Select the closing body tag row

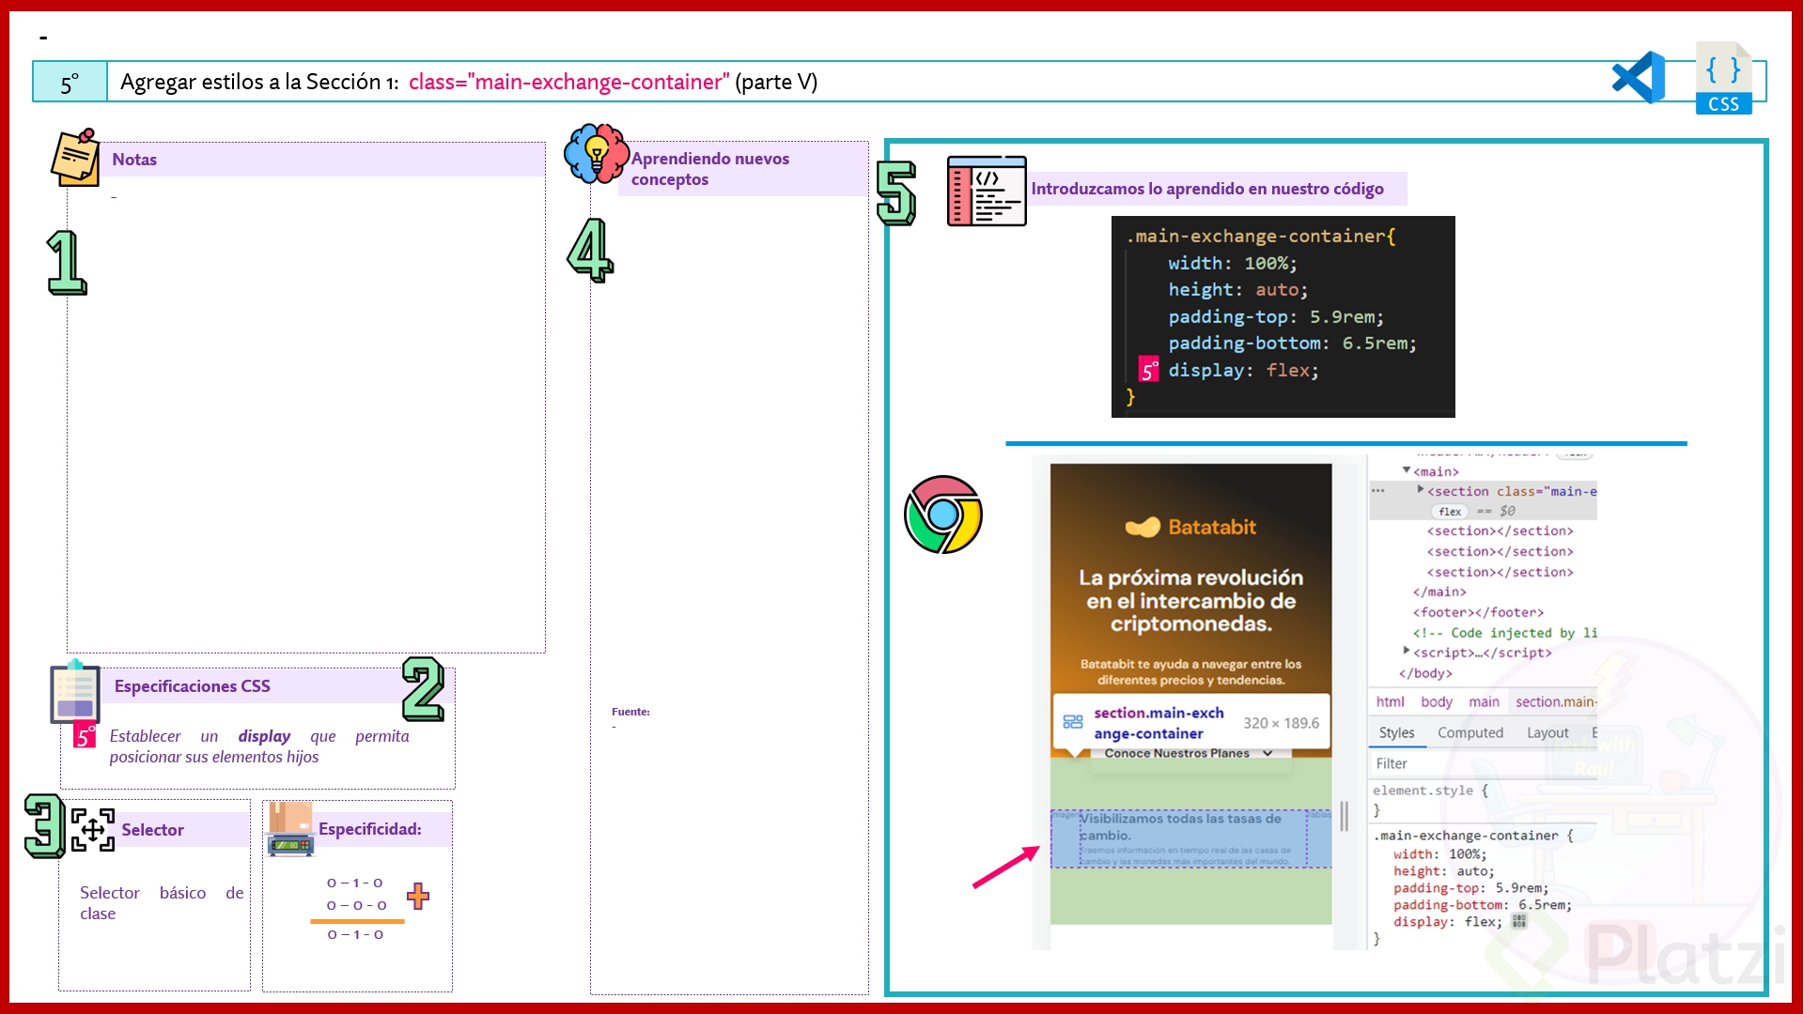pyautogui.click(x=1425, y=673)
